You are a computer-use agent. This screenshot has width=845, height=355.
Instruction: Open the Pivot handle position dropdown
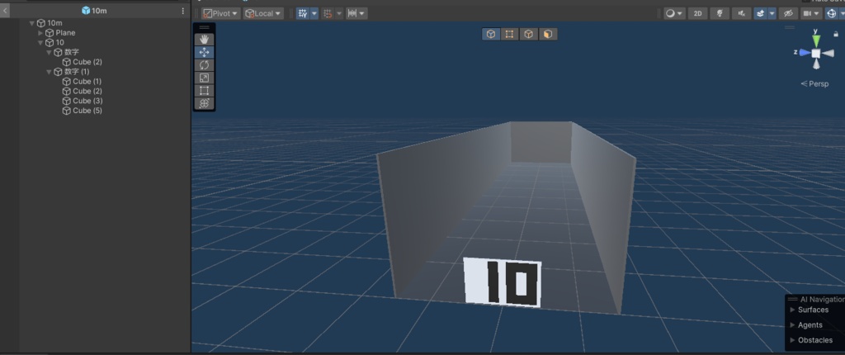click(x=221, y=13)
